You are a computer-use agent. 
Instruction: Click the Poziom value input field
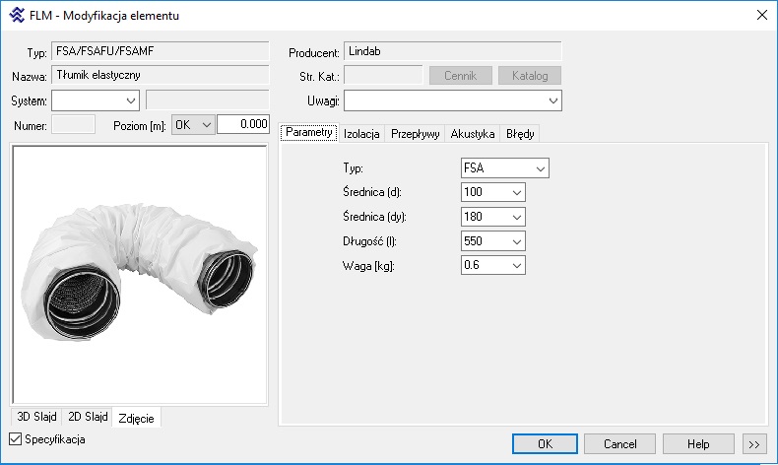click(242, 124)
